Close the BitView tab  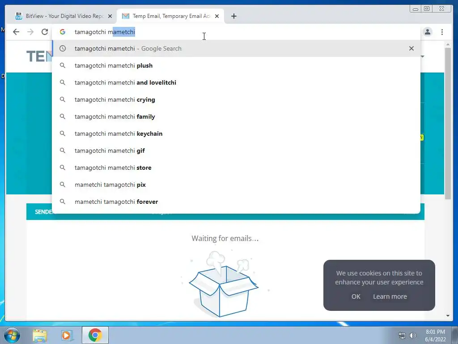click(x=110, y=16)
